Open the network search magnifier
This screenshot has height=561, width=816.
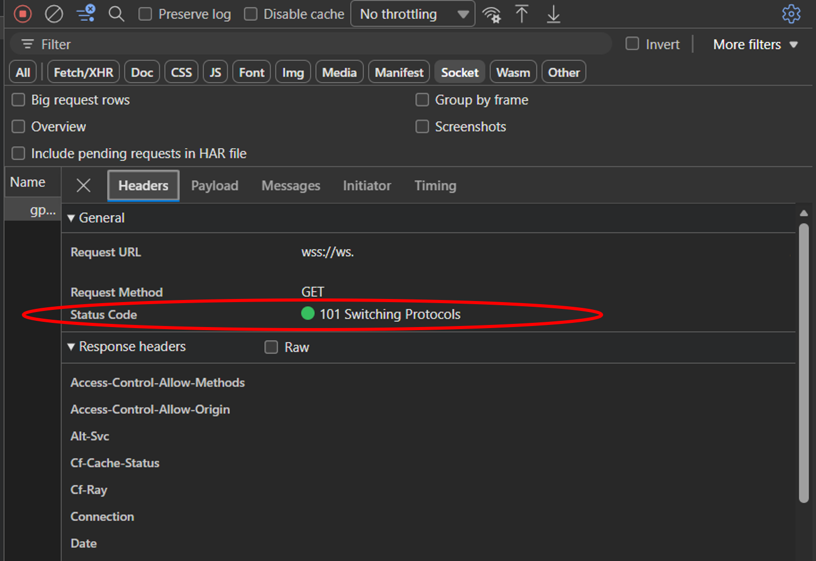tap(116, 14)
